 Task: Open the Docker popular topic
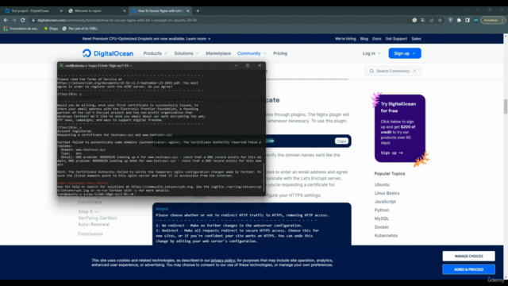point(381,227)
